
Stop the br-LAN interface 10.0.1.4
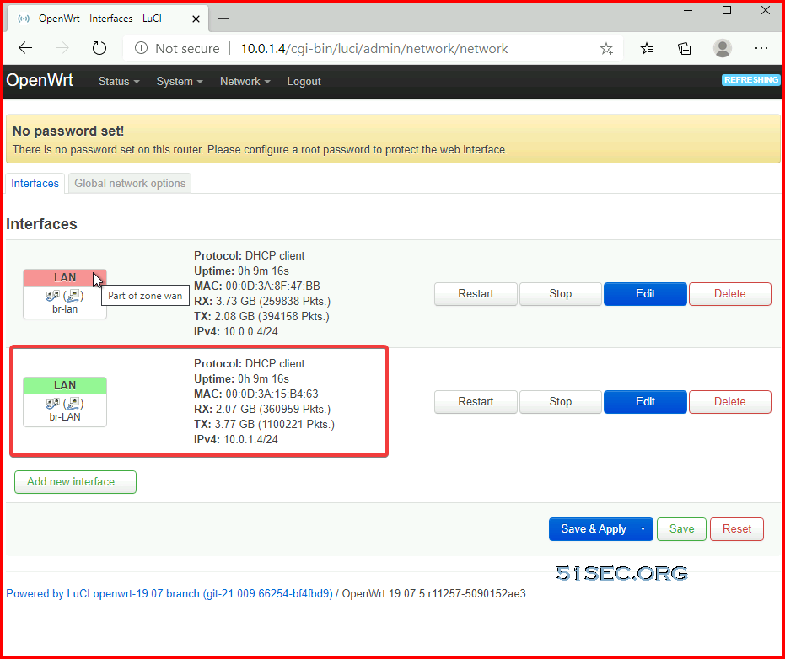coord(560,402)
